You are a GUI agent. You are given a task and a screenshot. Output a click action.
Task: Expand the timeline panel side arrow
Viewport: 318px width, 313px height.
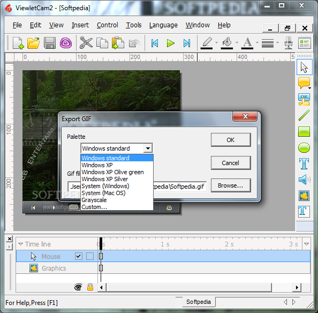[x=9, y=247]
